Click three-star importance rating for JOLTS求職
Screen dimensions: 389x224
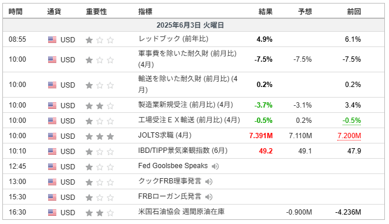(100, 136)
